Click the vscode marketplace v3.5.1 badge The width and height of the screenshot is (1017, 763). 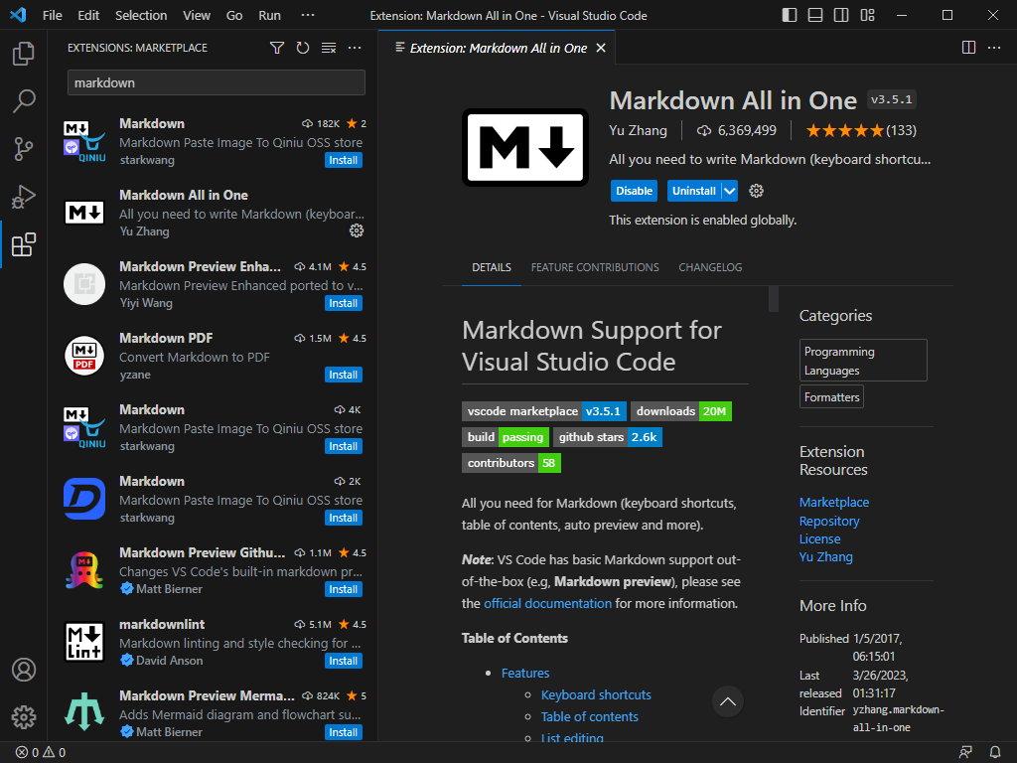pos(544,411)
